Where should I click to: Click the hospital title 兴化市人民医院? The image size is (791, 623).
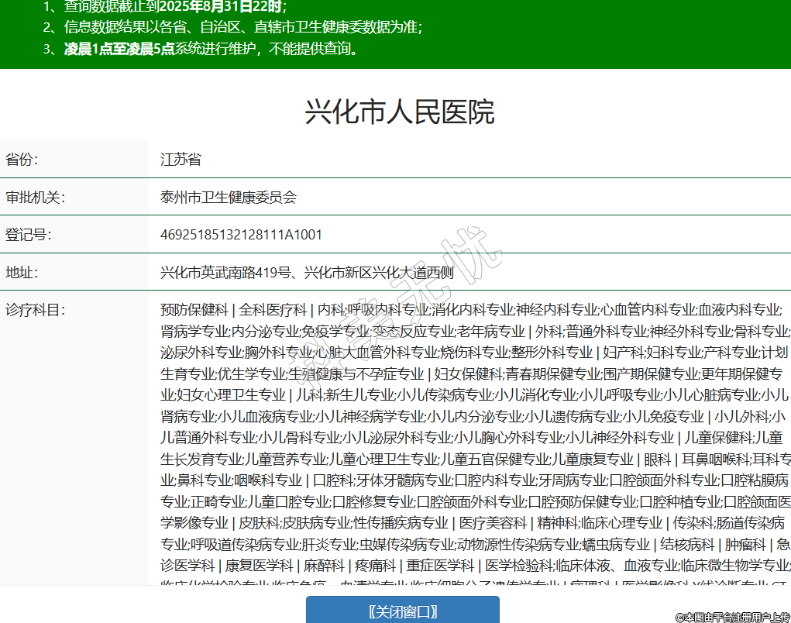pos(399,112)
